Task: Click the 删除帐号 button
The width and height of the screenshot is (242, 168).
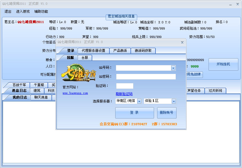Action: 167,113
